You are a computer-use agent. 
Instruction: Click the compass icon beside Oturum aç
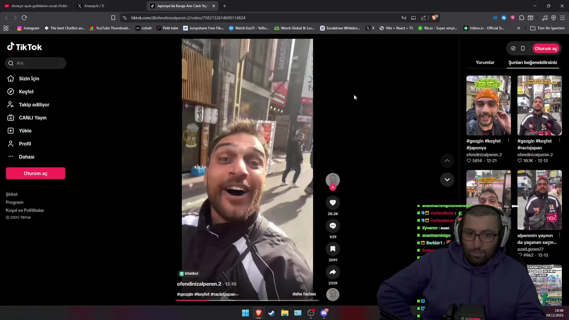pos(513,48)
